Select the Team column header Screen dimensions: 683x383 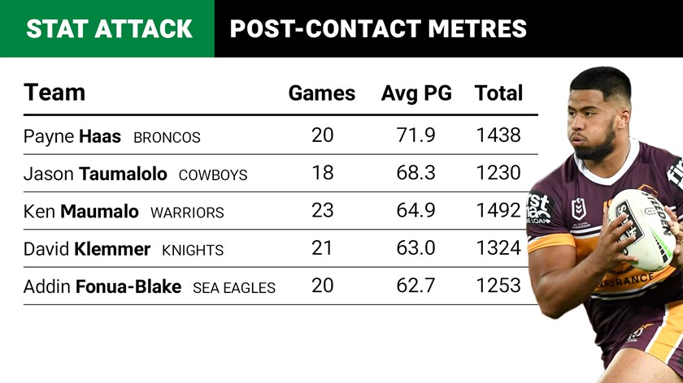pos(54,93)
